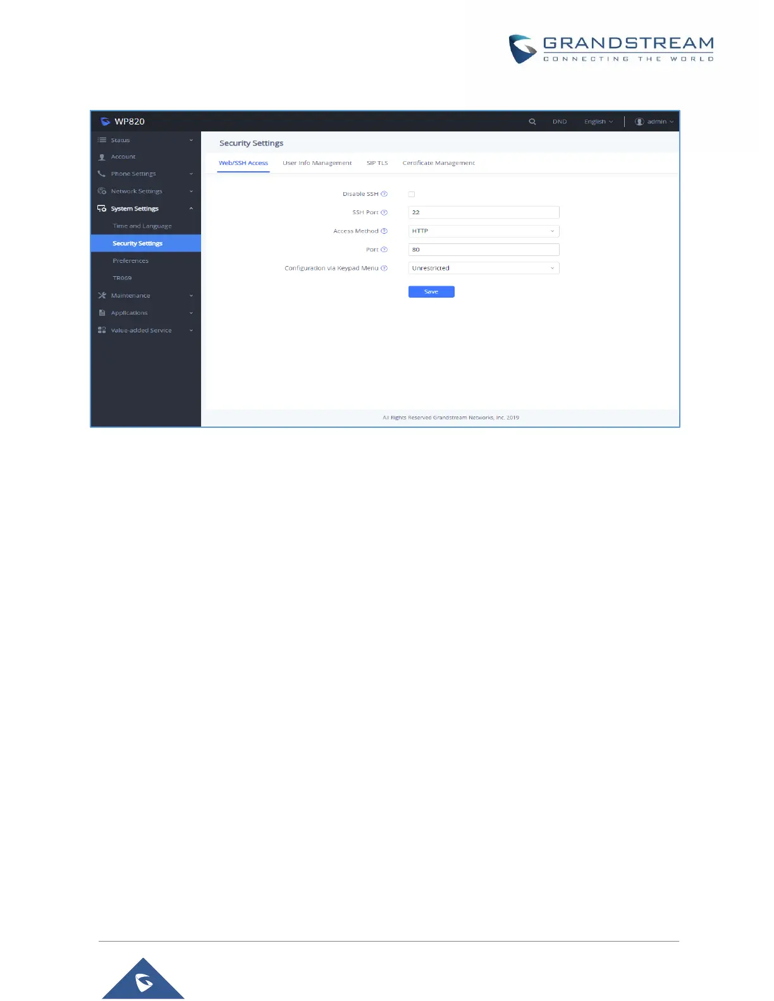Expand the Status menu chevron
774x1001 pixels.
click(191, 140)
